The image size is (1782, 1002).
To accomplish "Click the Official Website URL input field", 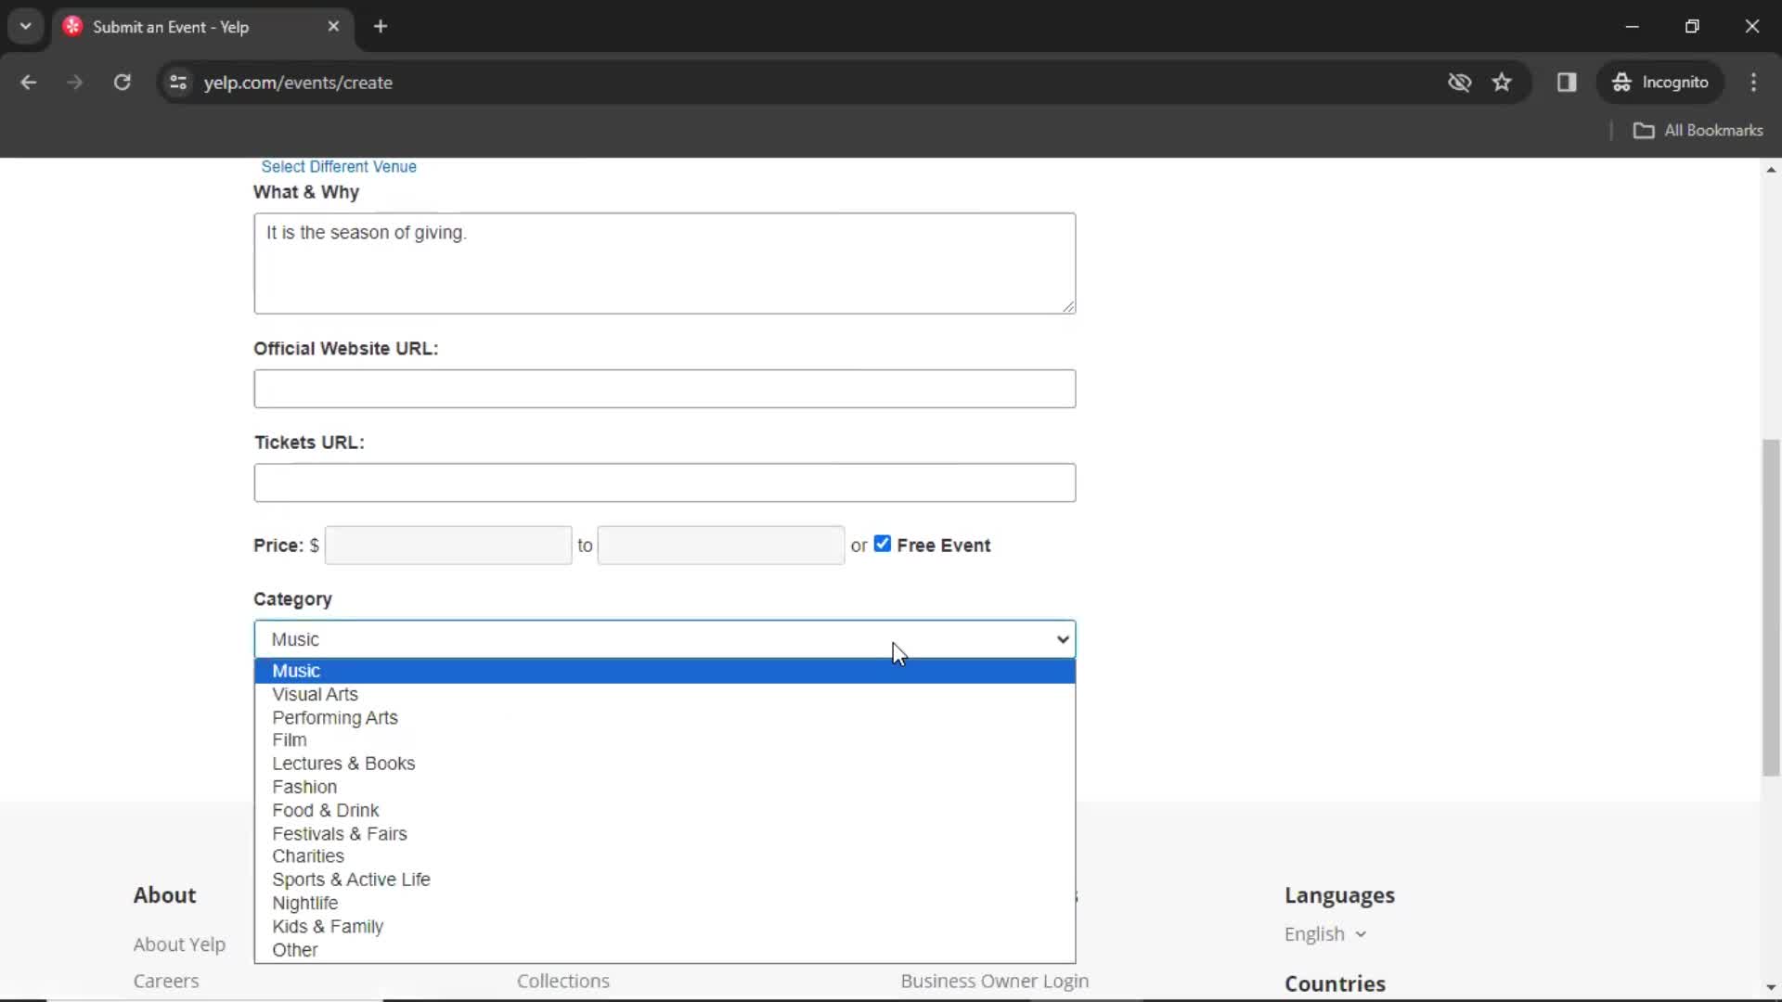I will click(665, 388).
